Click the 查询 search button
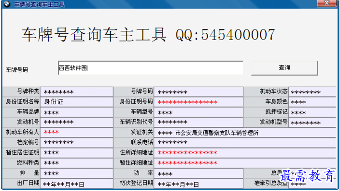 point(284,68)
